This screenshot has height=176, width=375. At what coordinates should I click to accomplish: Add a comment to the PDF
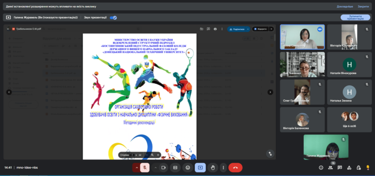coord(208,29)
